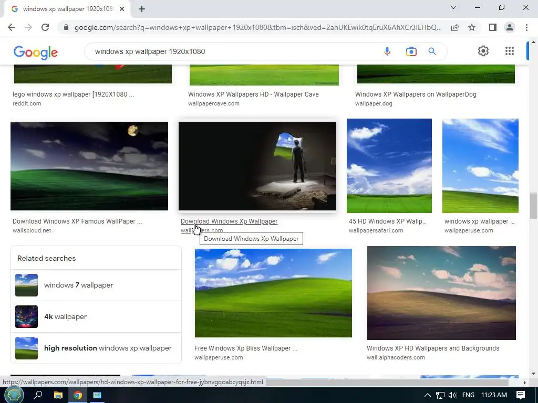Click the network tray icon
This screenshot has width=538, height=403.
pos(440,395)
